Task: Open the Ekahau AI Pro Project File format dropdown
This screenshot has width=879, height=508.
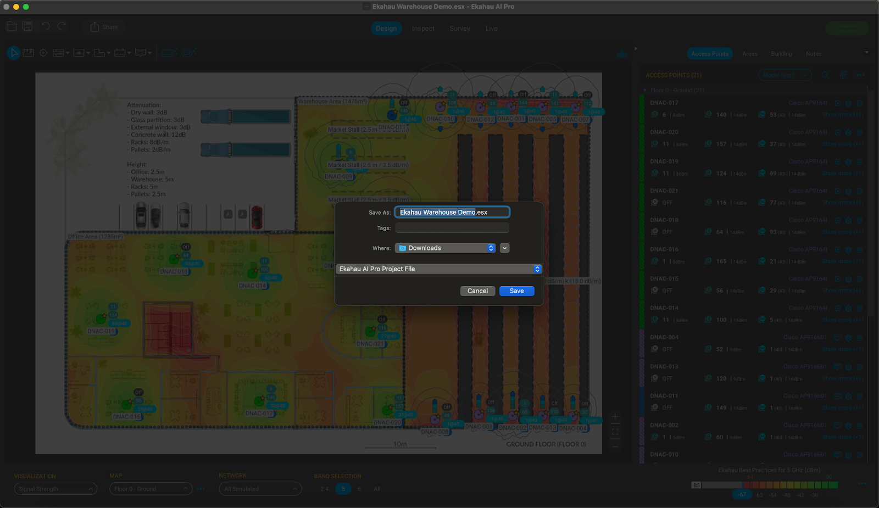Action: 439,269
